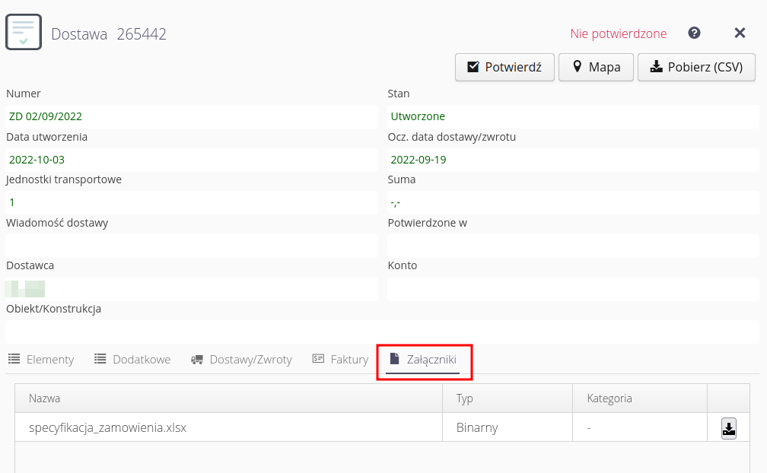This screenshot has height=473, width=767.
Task: Click the Kategoria column header
Action: click(x=609, y=398)
